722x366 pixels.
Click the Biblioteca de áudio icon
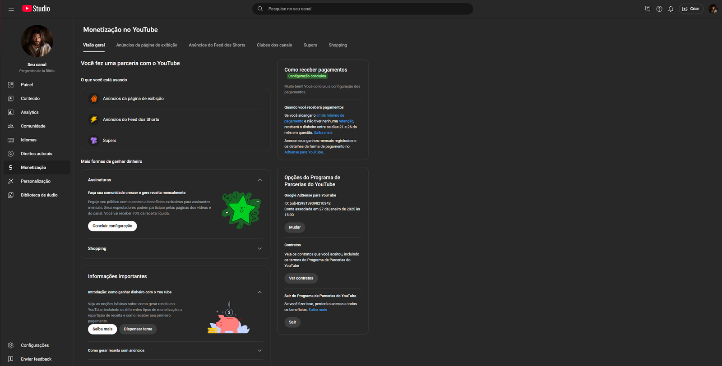click(11, 195)
